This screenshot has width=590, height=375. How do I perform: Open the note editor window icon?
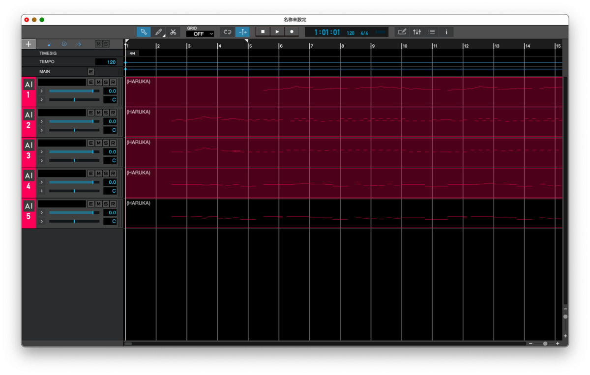(x=402, y=32)
